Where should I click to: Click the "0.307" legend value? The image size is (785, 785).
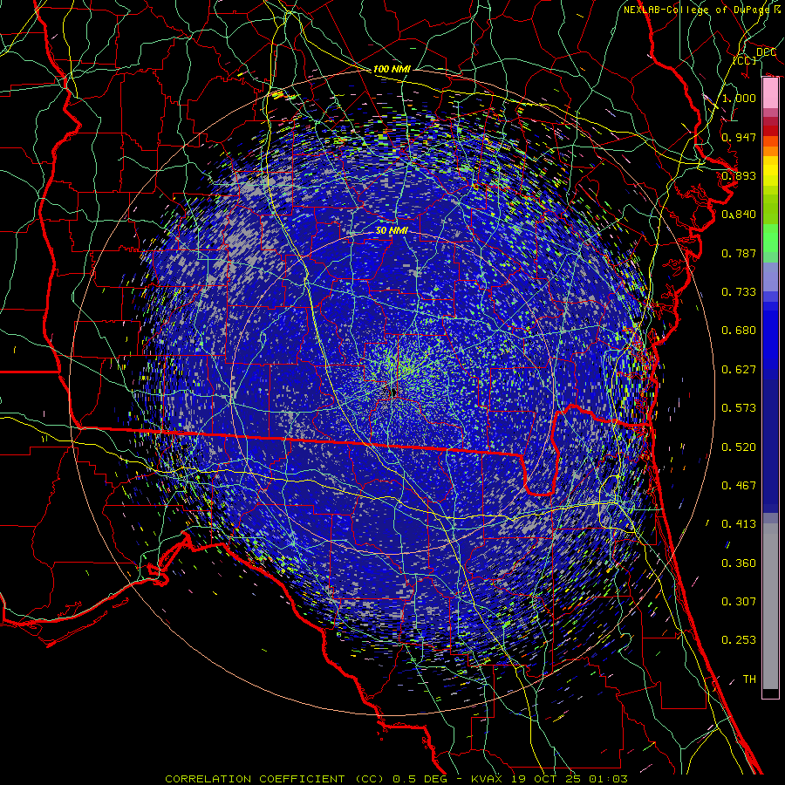(x=739, y=602)
